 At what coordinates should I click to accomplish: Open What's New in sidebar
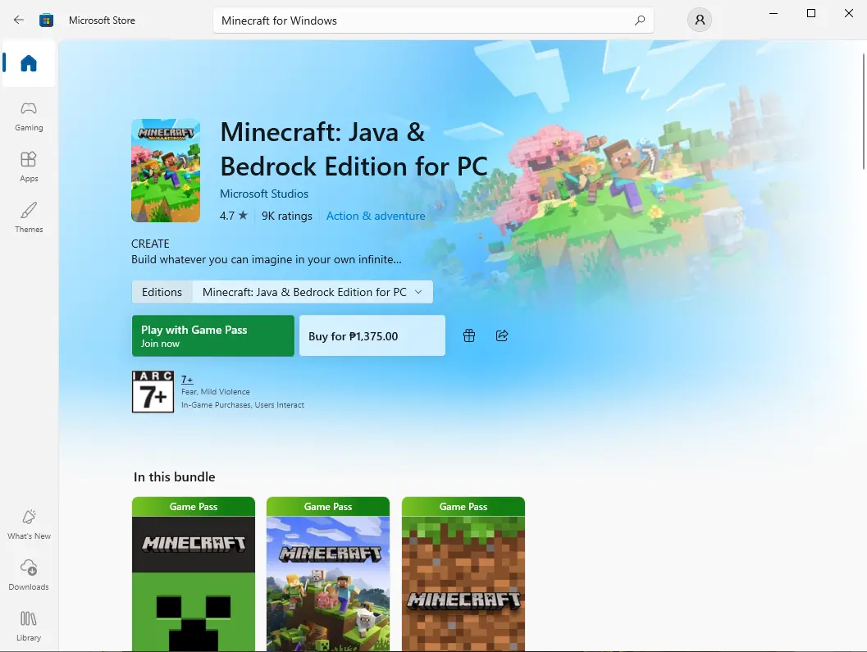pyautogui.click(x=29, y=525)
